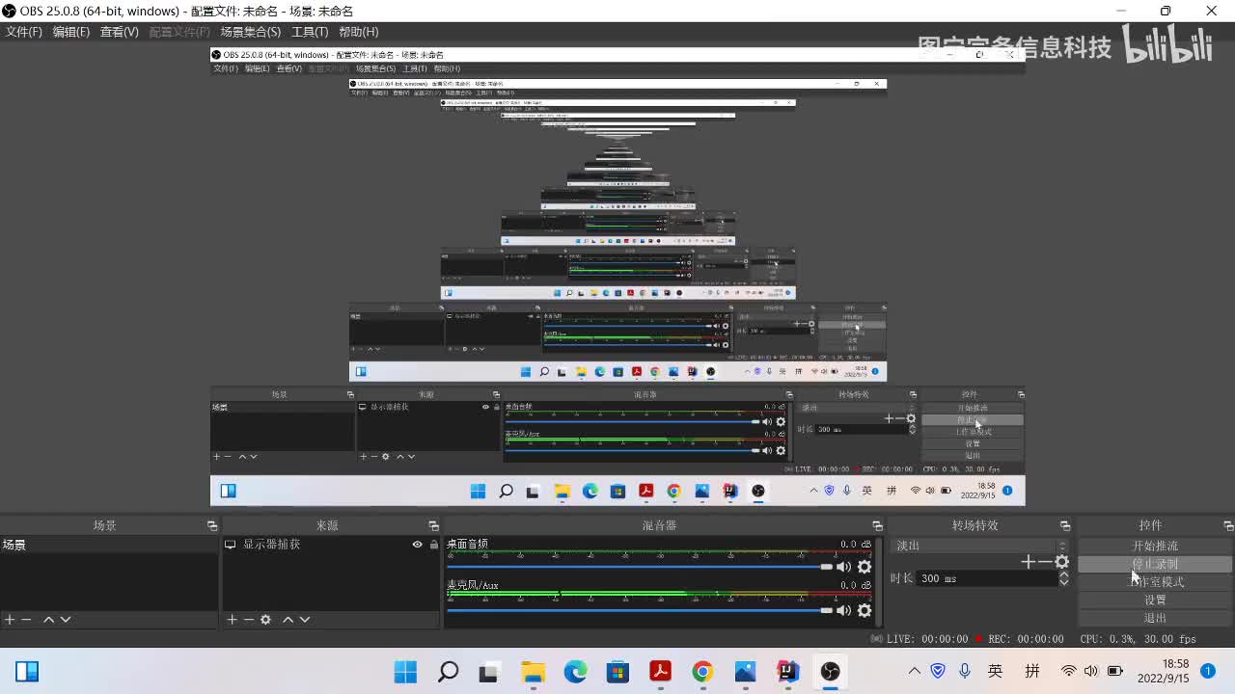Remove the selected scene with the minus icon

pyautogui.click(x=26, y=620)
